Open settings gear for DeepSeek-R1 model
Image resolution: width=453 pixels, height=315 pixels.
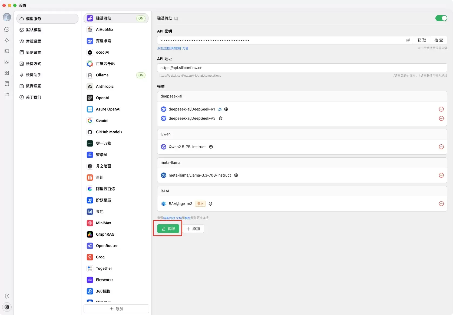[226, 109]
